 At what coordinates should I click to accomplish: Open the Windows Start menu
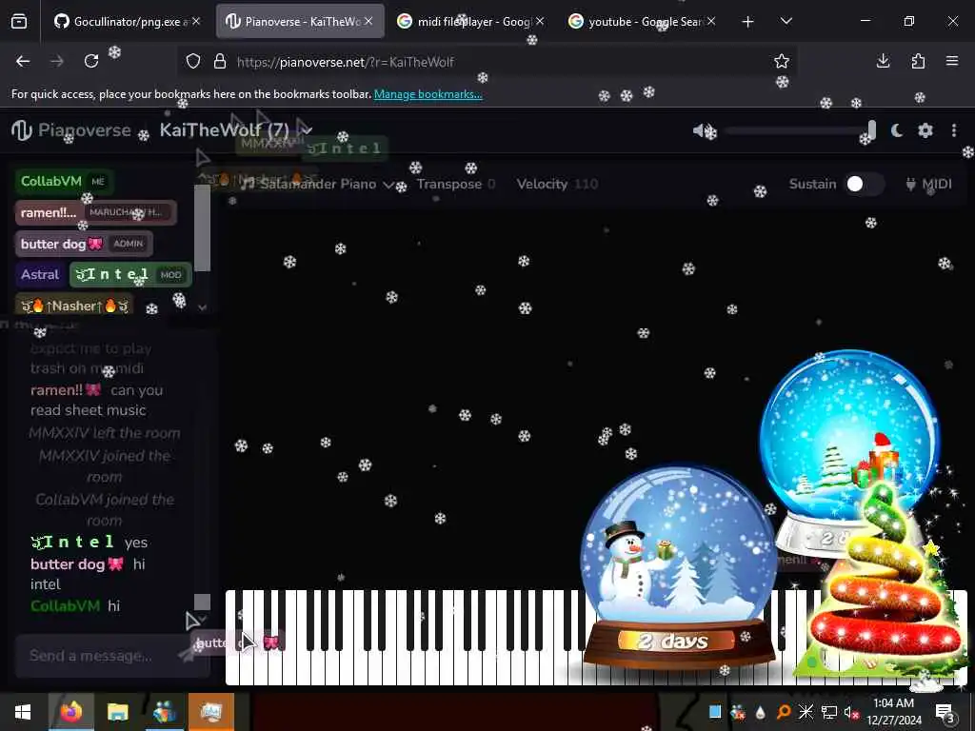click(23, 712)
